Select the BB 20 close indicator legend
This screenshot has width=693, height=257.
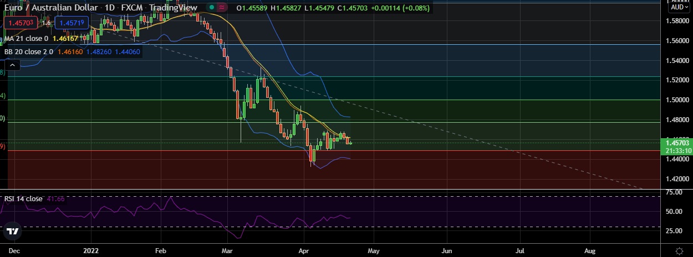pos(28,51)
